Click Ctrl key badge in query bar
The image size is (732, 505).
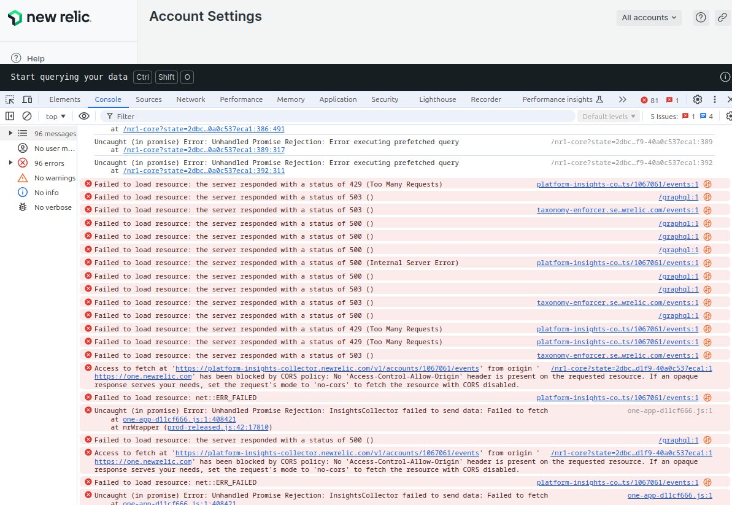(x=143, y=77)
